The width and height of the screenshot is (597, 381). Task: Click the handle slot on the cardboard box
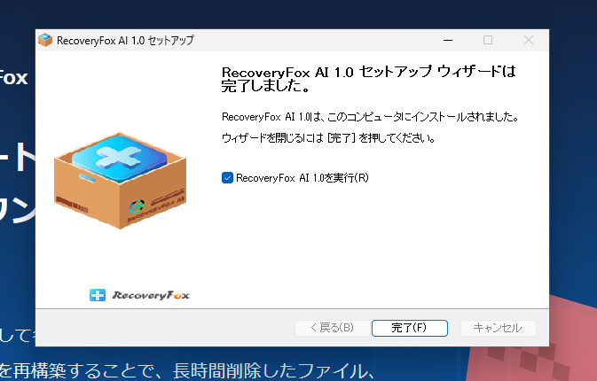[87, 177]
